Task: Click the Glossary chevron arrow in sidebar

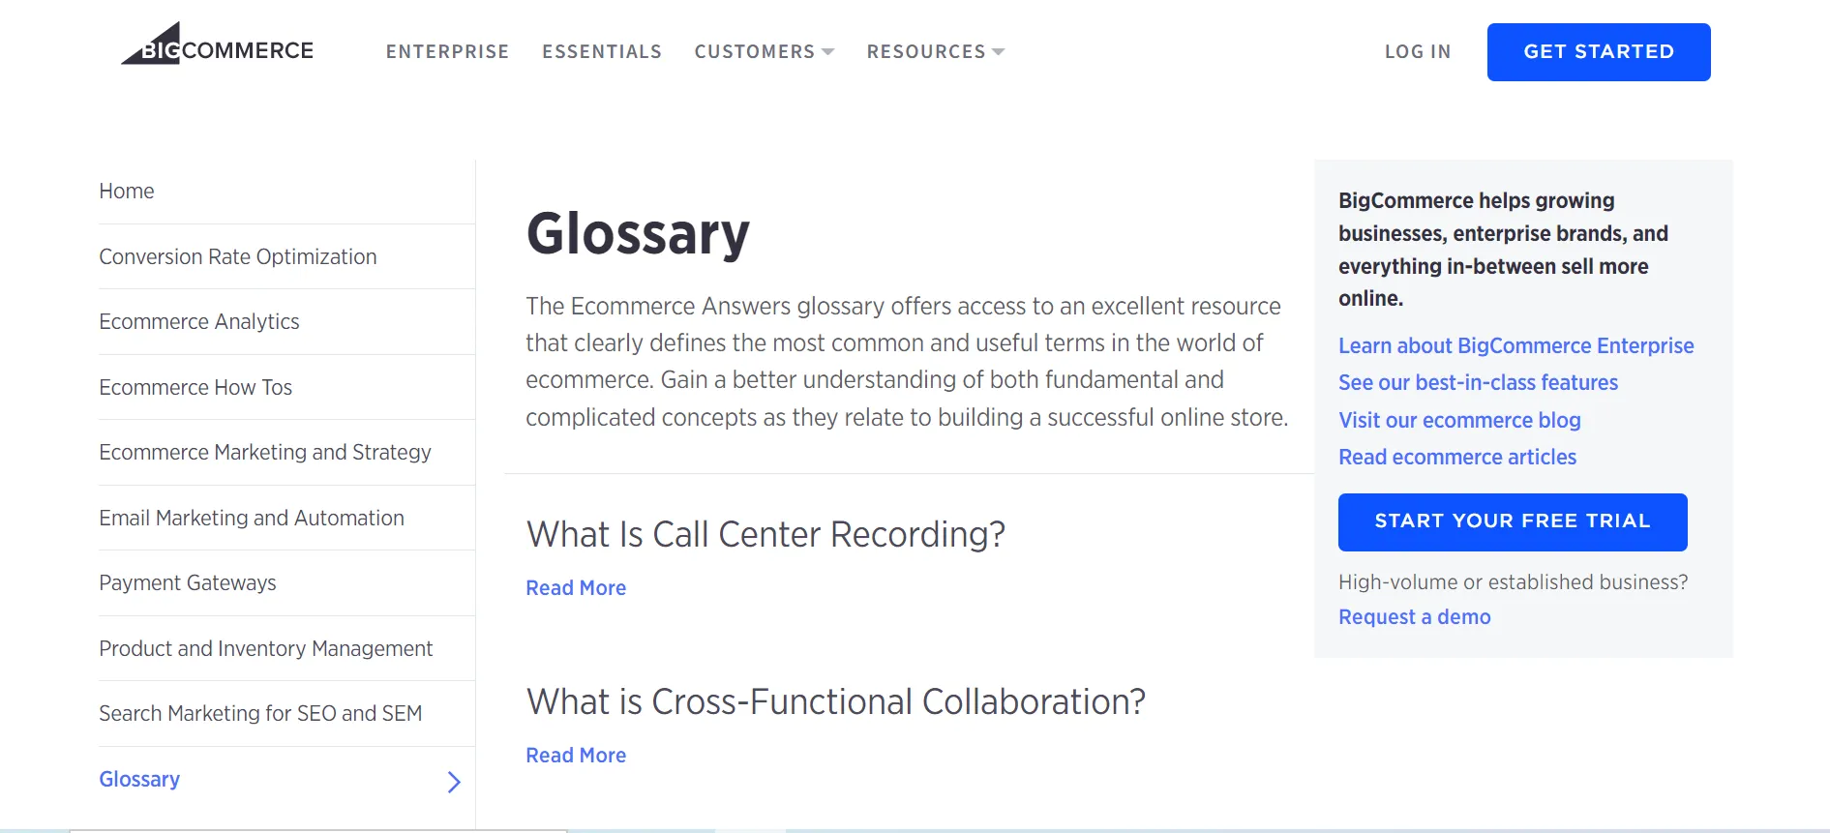Action: click(453, 782)
